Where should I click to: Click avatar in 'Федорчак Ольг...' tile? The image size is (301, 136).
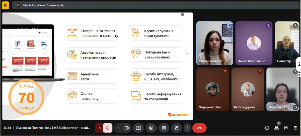pyautogui.click(x=213, y=89)
